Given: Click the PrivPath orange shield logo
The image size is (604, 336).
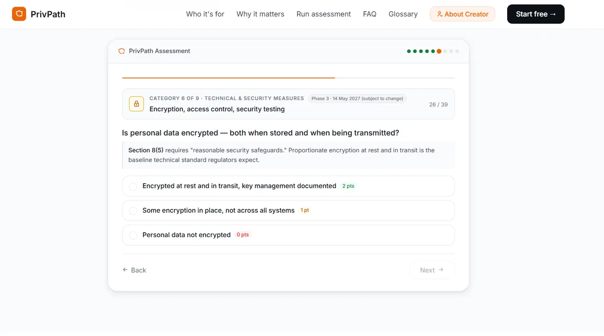Looking at the screenshot, I should tap(19, 14).
